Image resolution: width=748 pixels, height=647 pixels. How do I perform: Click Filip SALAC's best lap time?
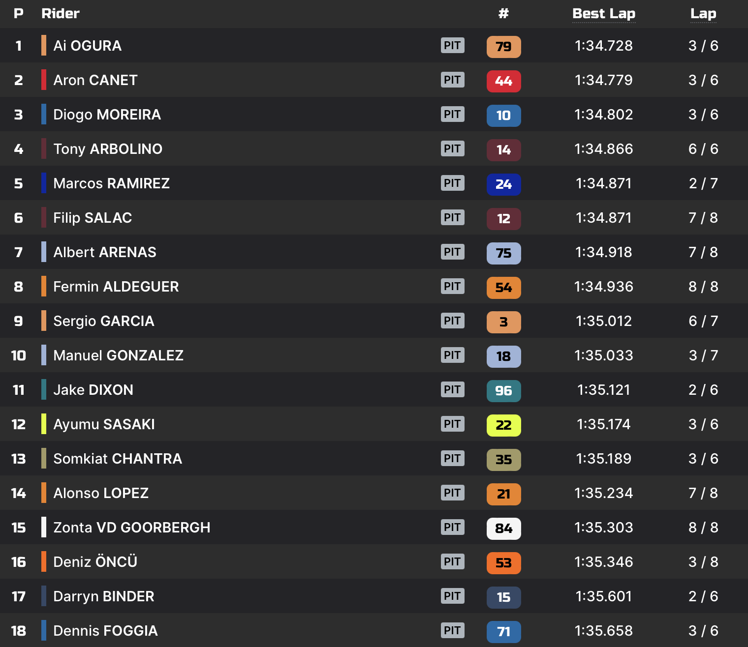[x=604, y=218]
